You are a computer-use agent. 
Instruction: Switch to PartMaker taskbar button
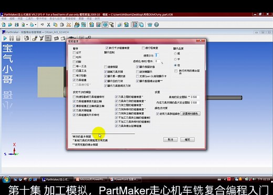[x=57, y=179]
